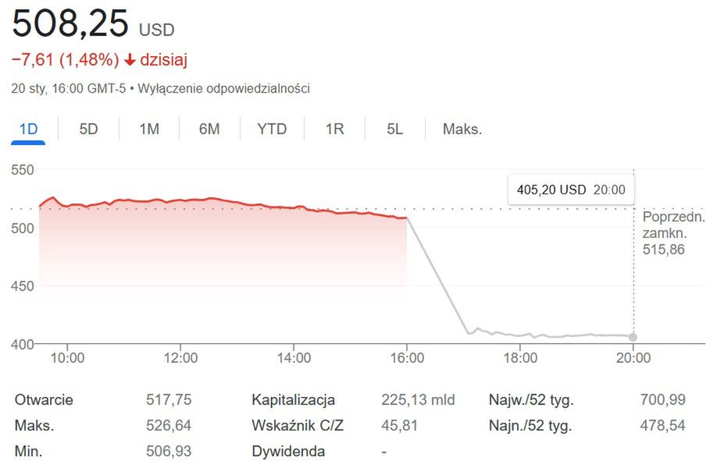Open the 5L five-year tab

394,129
